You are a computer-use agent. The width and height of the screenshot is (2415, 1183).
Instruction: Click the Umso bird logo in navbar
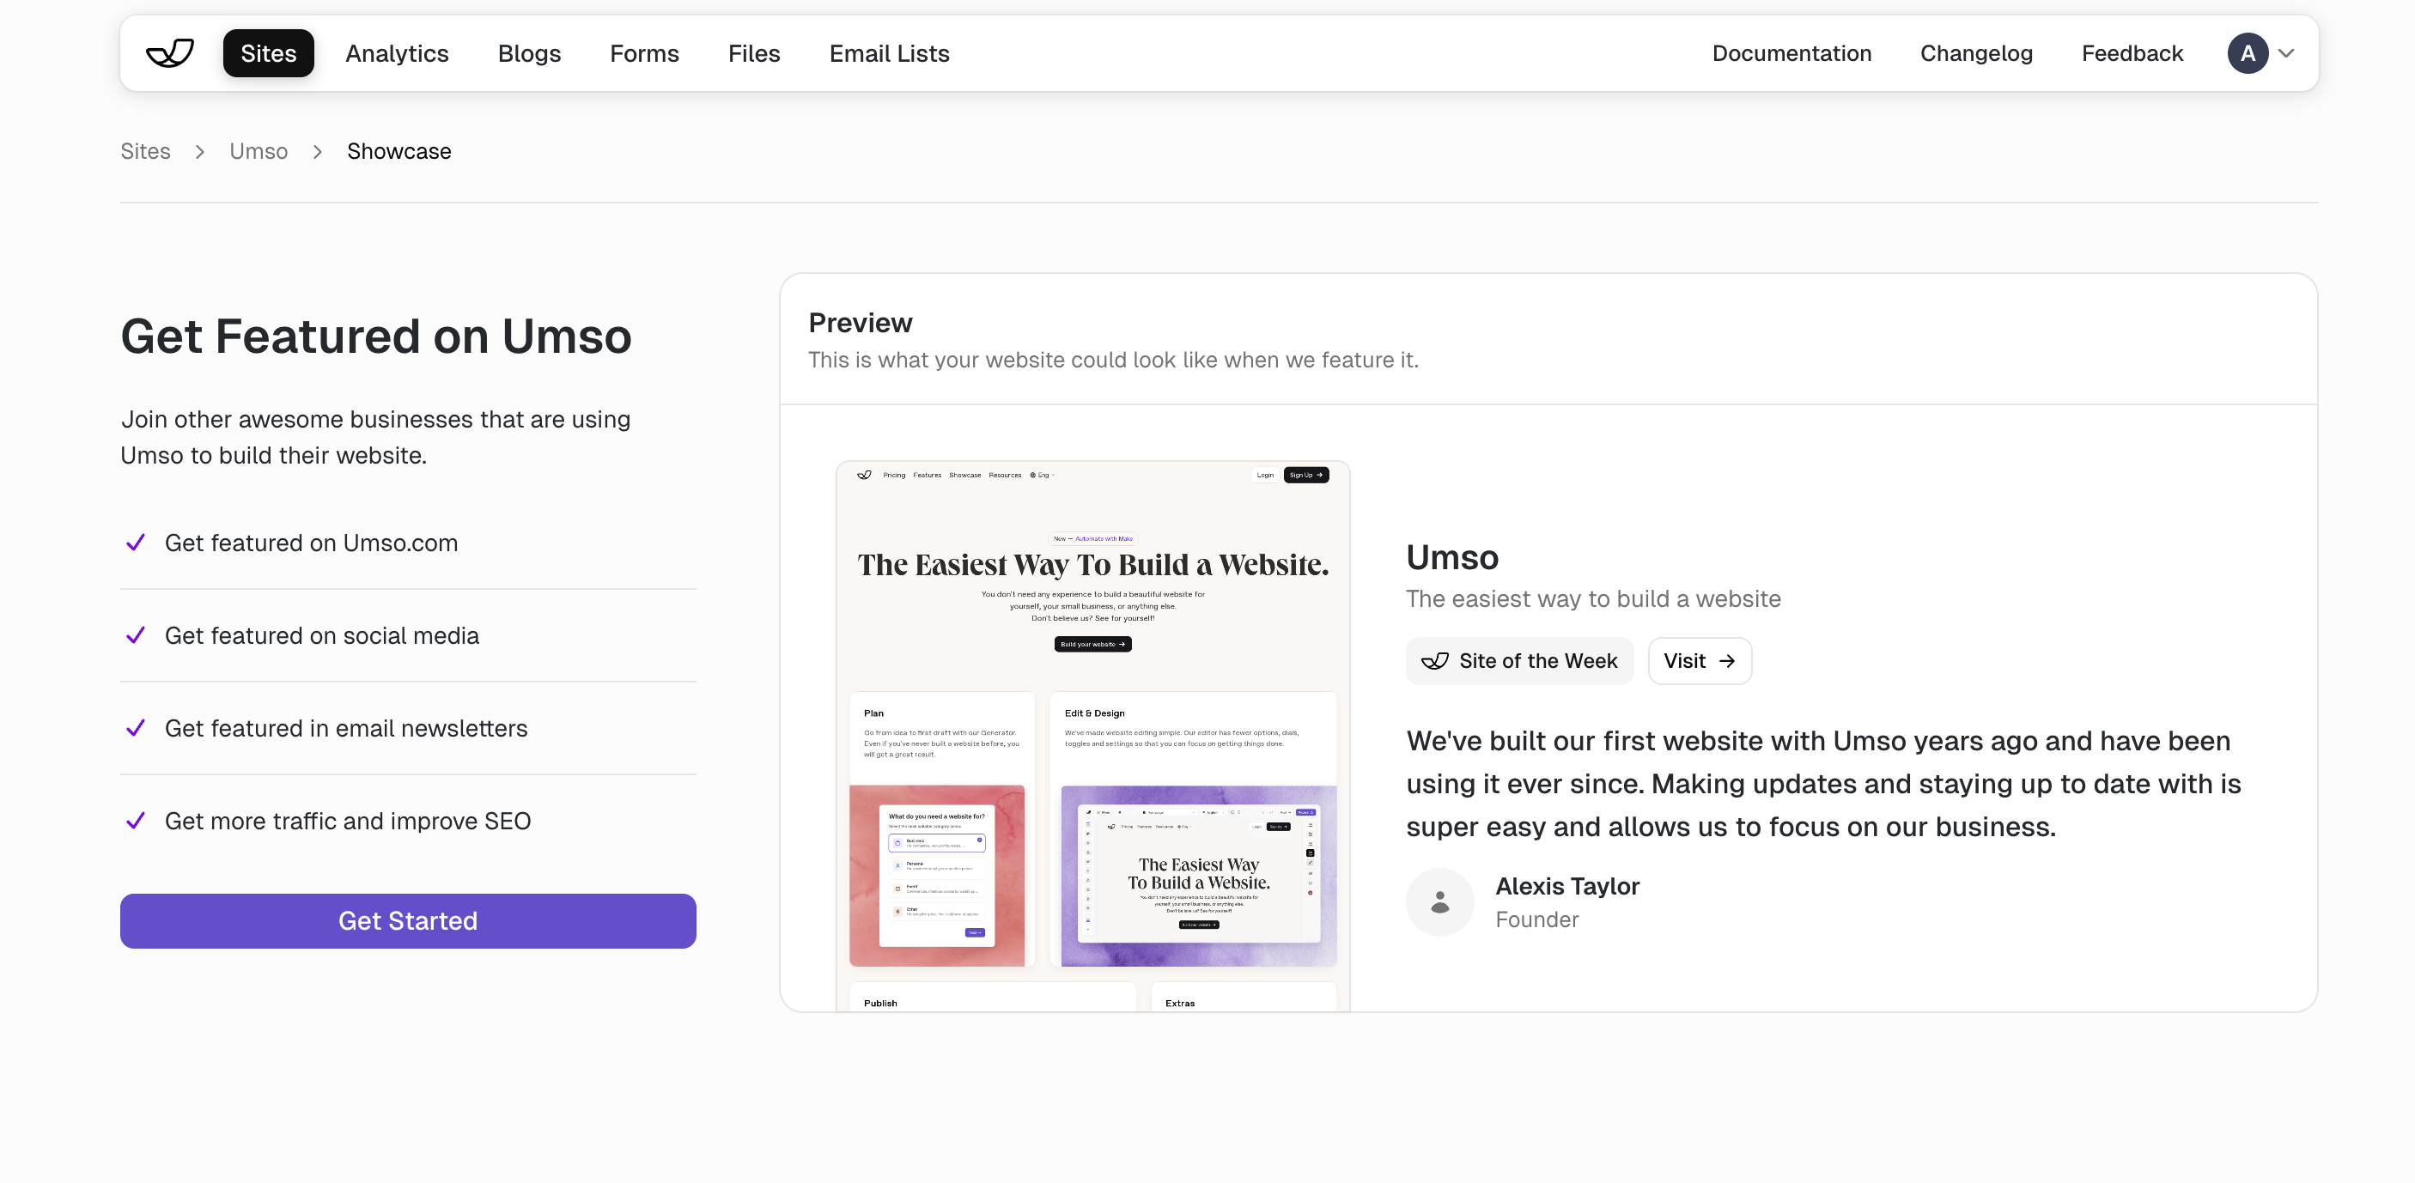coord(170,53)
